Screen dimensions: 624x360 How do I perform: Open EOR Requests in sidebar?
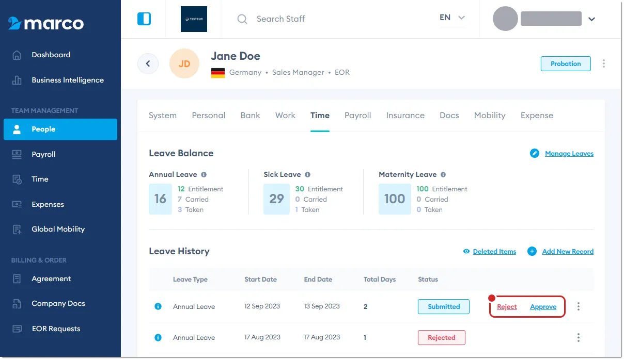pyautogui.click(x=60, y=329)
